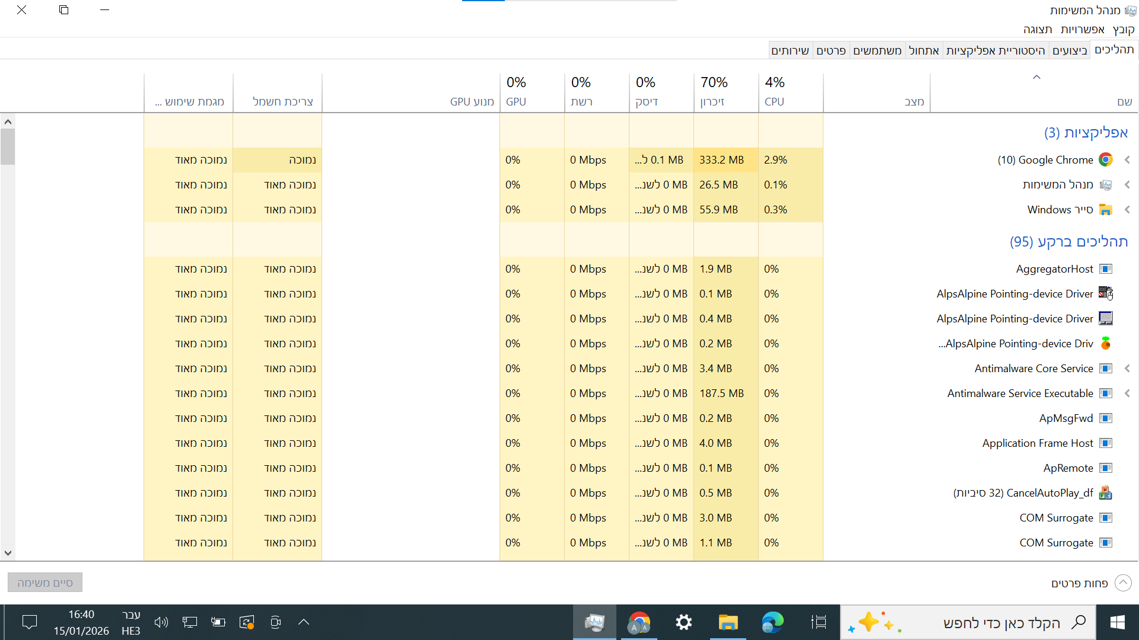Image resolution: width=1139 pixels, height=640 pixels.
Task: Open Settings gear icon on taskbar
Action: [x=683, y=622]
